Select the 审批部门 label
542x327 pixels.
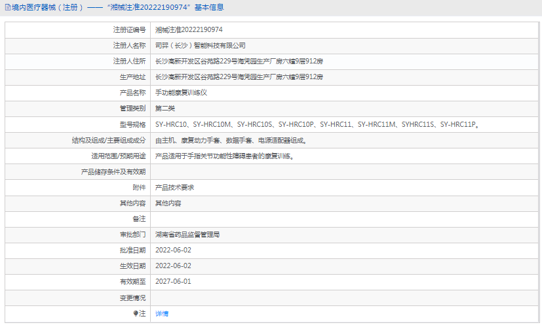click(133, 235)
